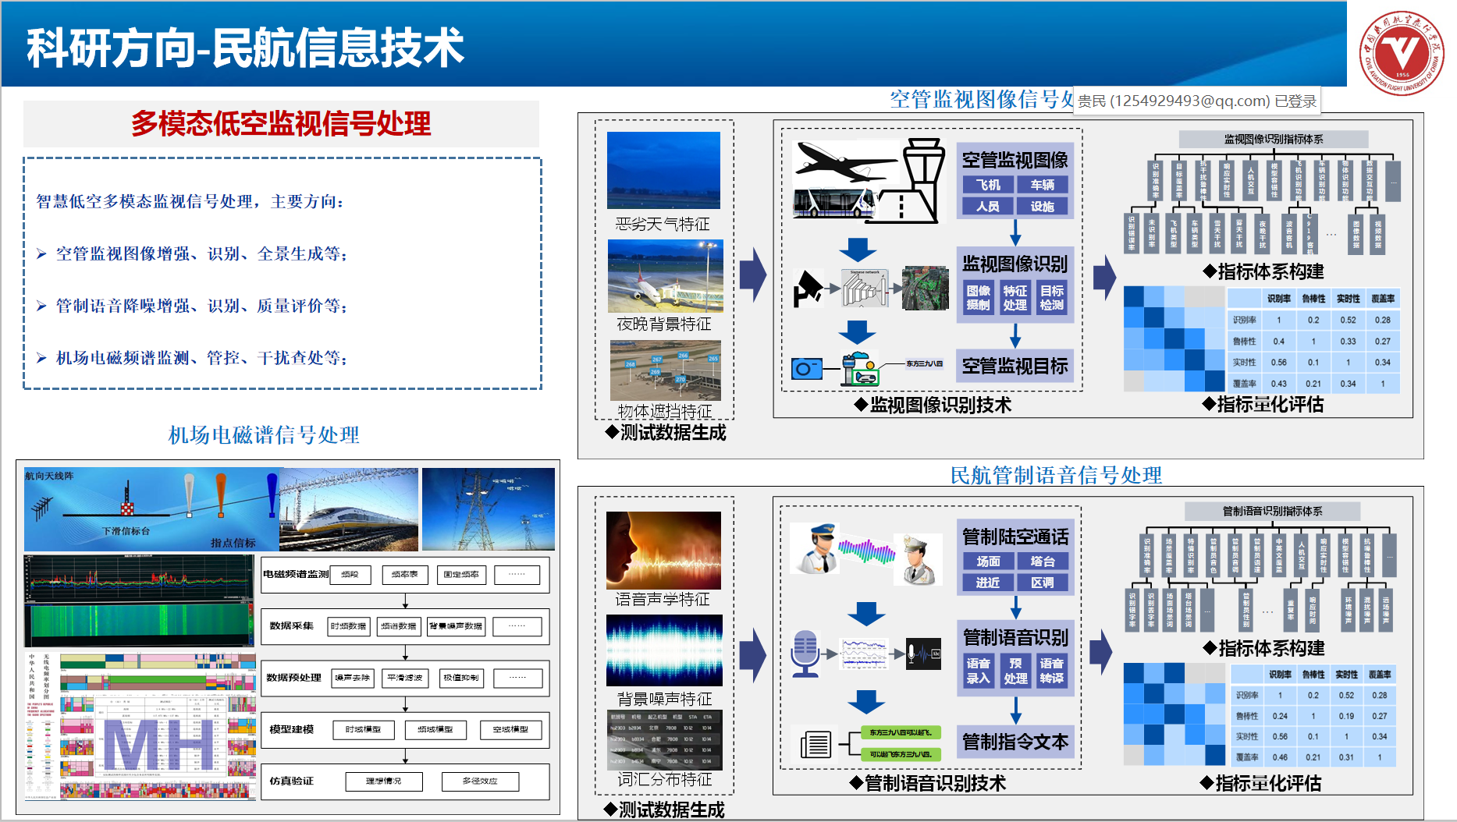Open the 夜晚背景特征 airport image
1457x822 pixels.
[x=665, y=276]
